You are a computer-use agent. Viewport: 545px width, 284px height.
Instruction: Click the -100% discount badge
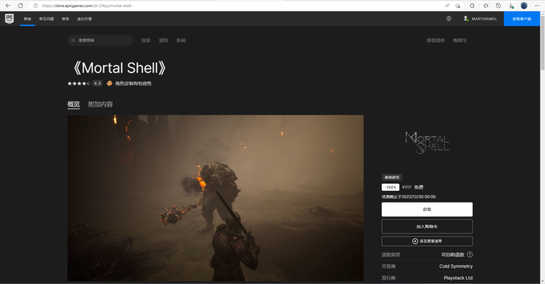390,187
